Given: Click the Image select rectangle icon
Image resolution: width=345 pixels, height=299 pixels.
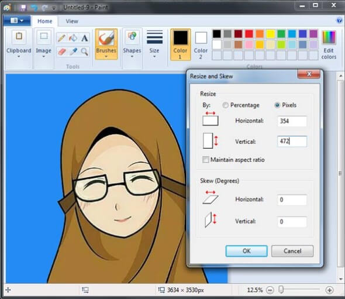Looking at the screenshot, I should 44,36.
